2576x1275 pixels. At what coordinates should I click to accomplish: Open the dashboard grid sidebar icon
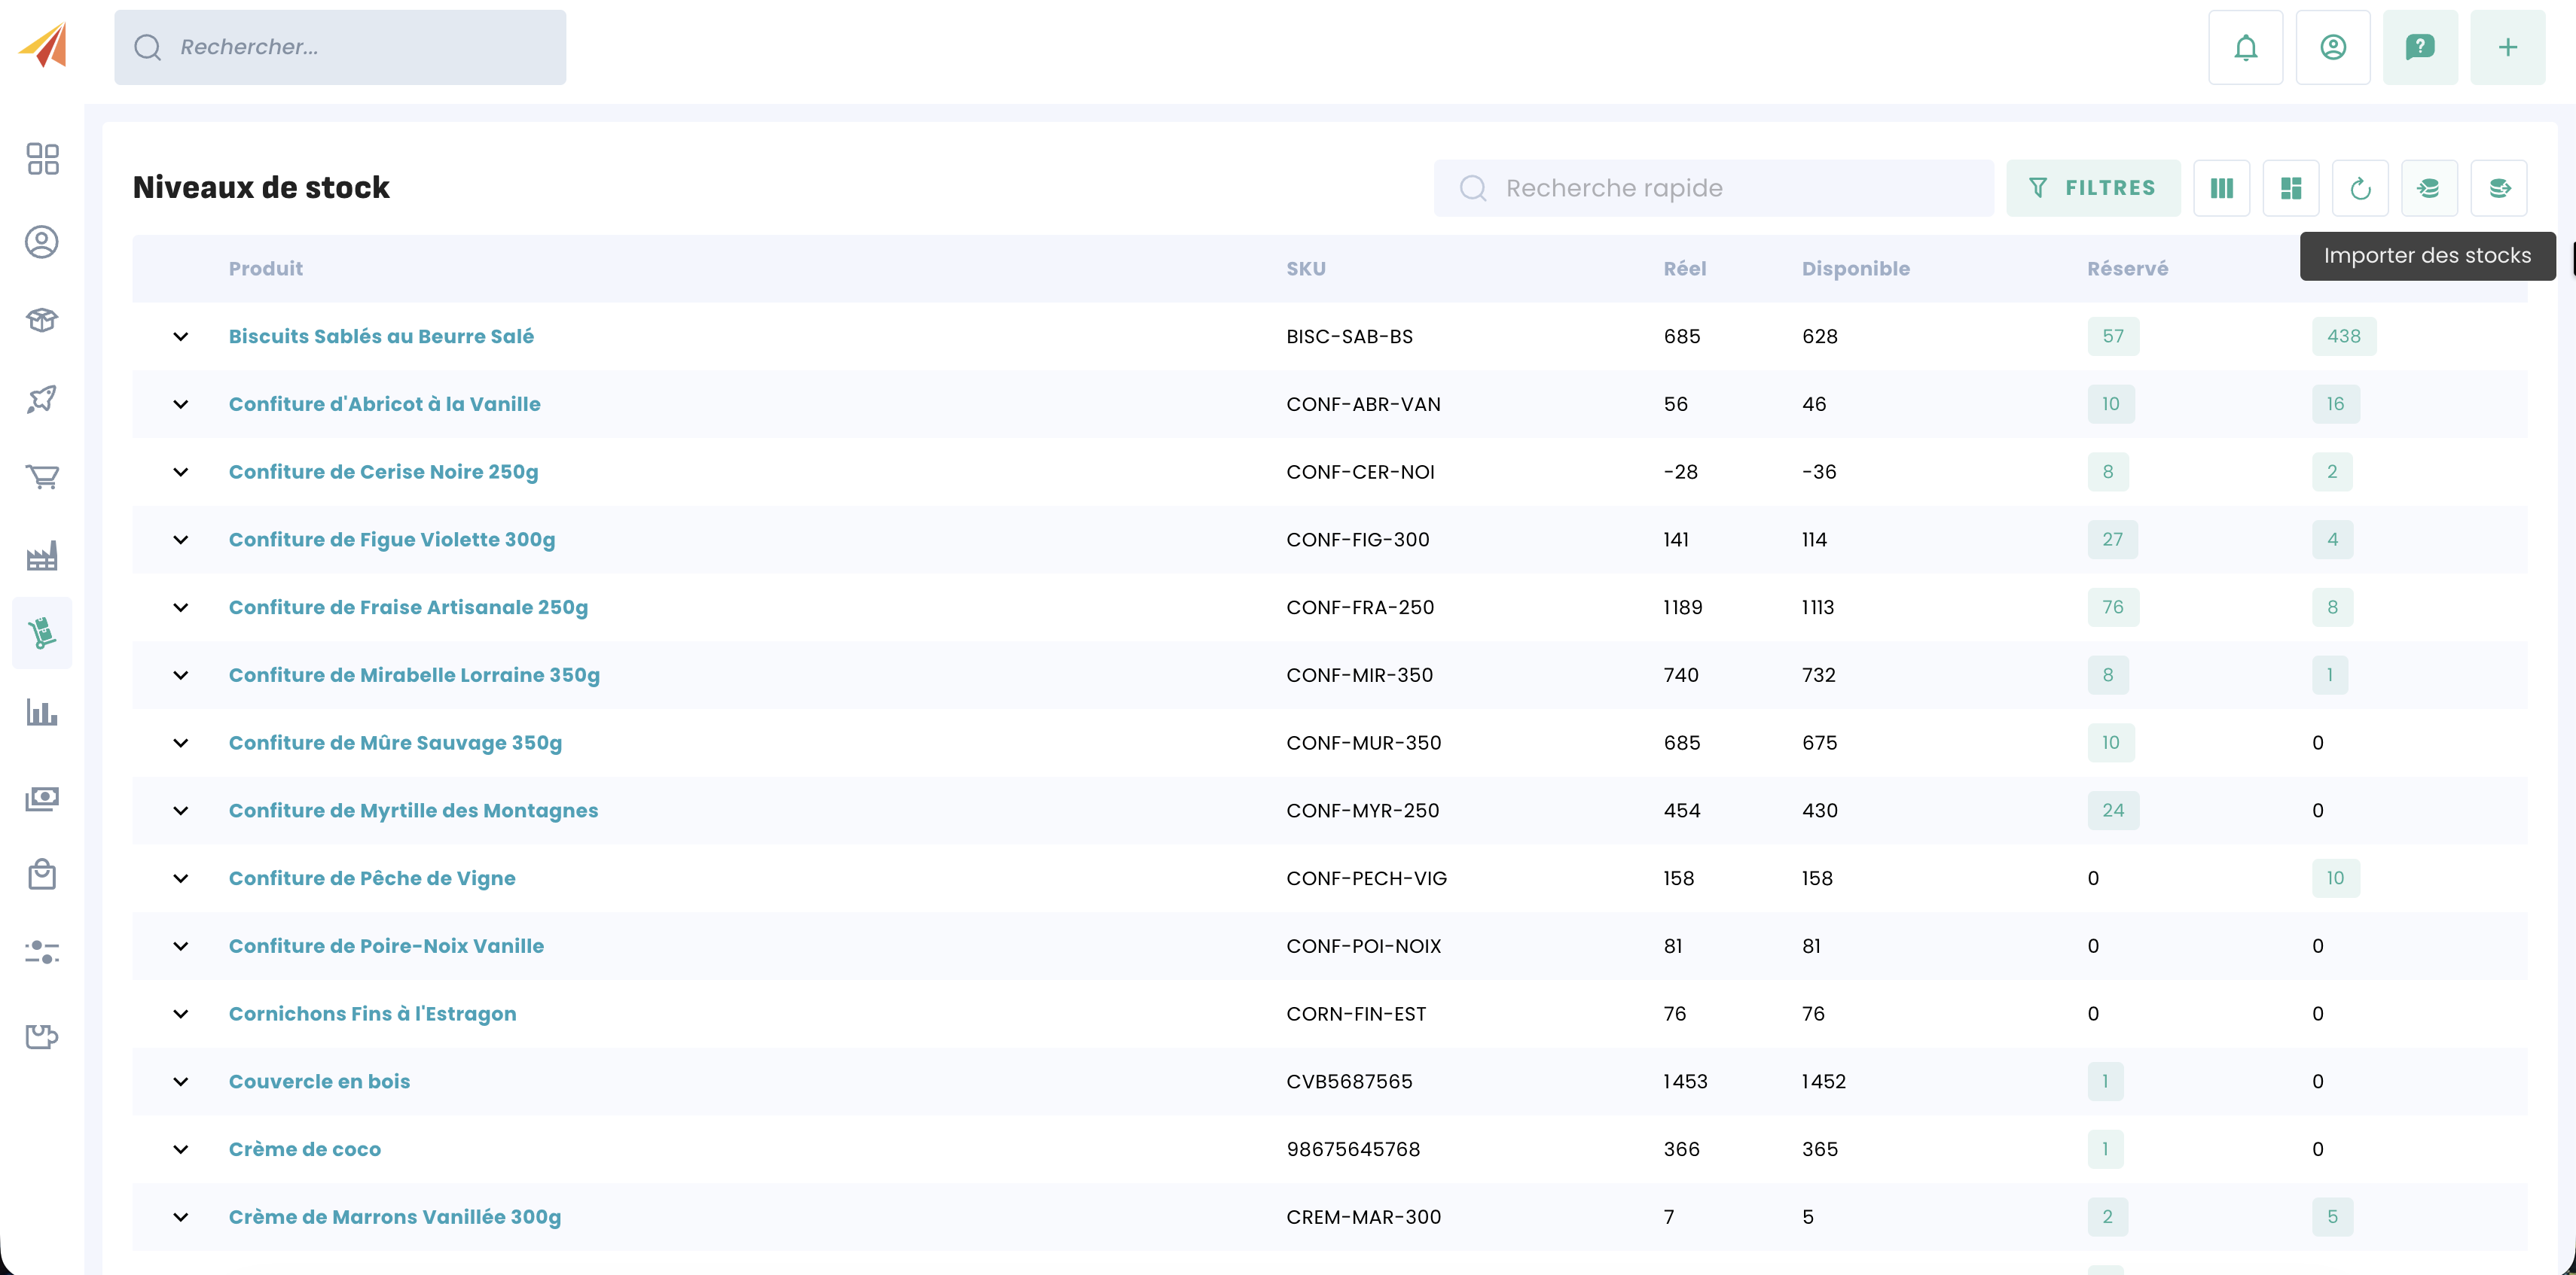(x=42, y=158)
